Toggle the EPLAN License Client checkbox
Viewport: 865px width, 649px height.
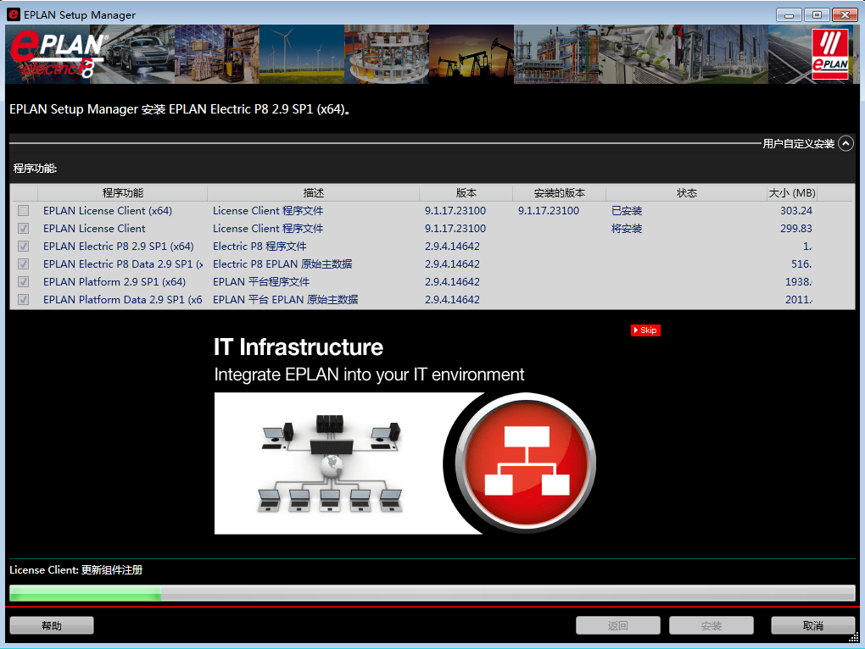[x=24, y=229]
